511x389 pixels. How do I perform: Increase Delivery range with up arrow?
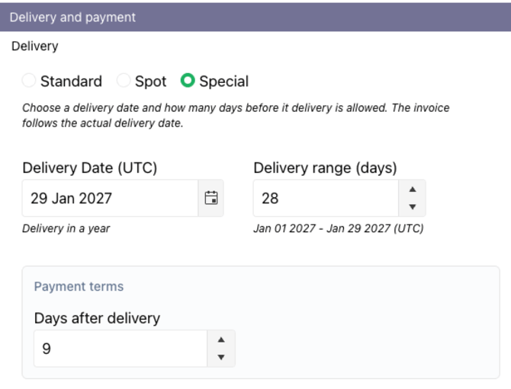tap(413, 190)
